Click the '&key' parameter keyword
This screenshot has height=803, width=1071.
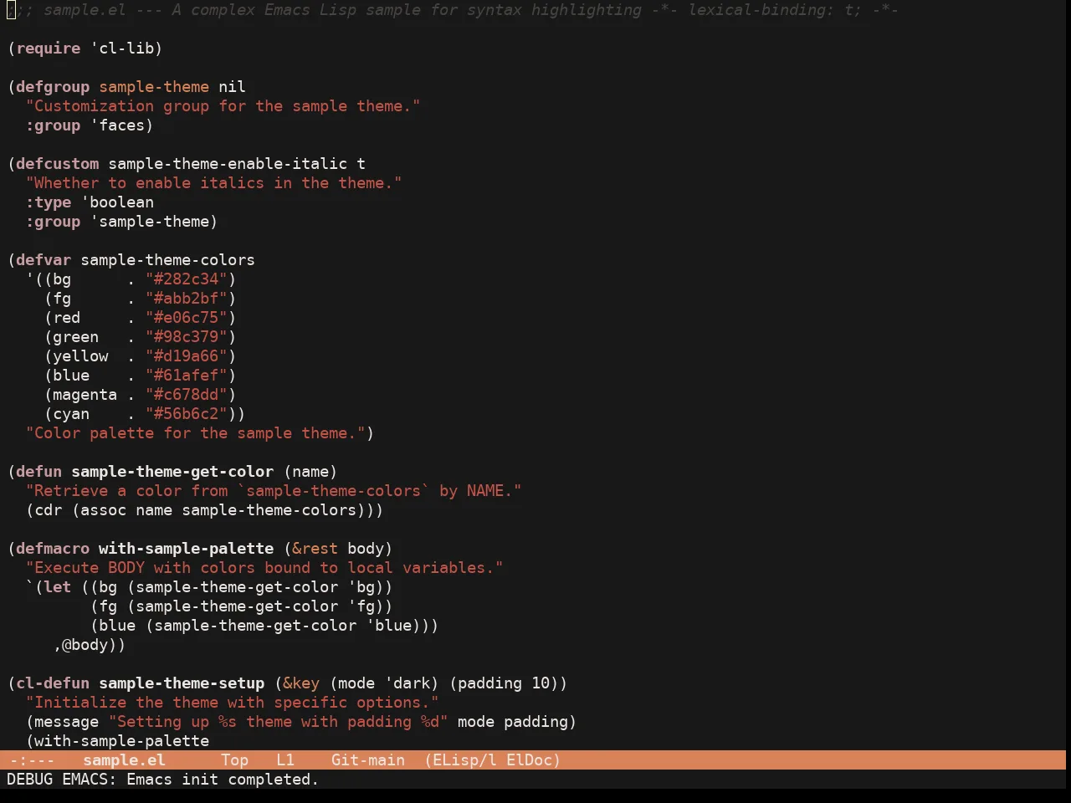coord(301,683)
